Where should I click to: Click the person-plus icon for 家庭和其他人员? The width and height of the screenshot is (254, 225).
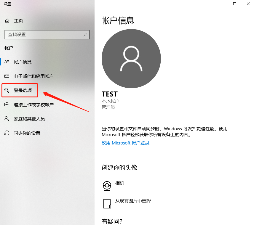click(x=7, y=118)
